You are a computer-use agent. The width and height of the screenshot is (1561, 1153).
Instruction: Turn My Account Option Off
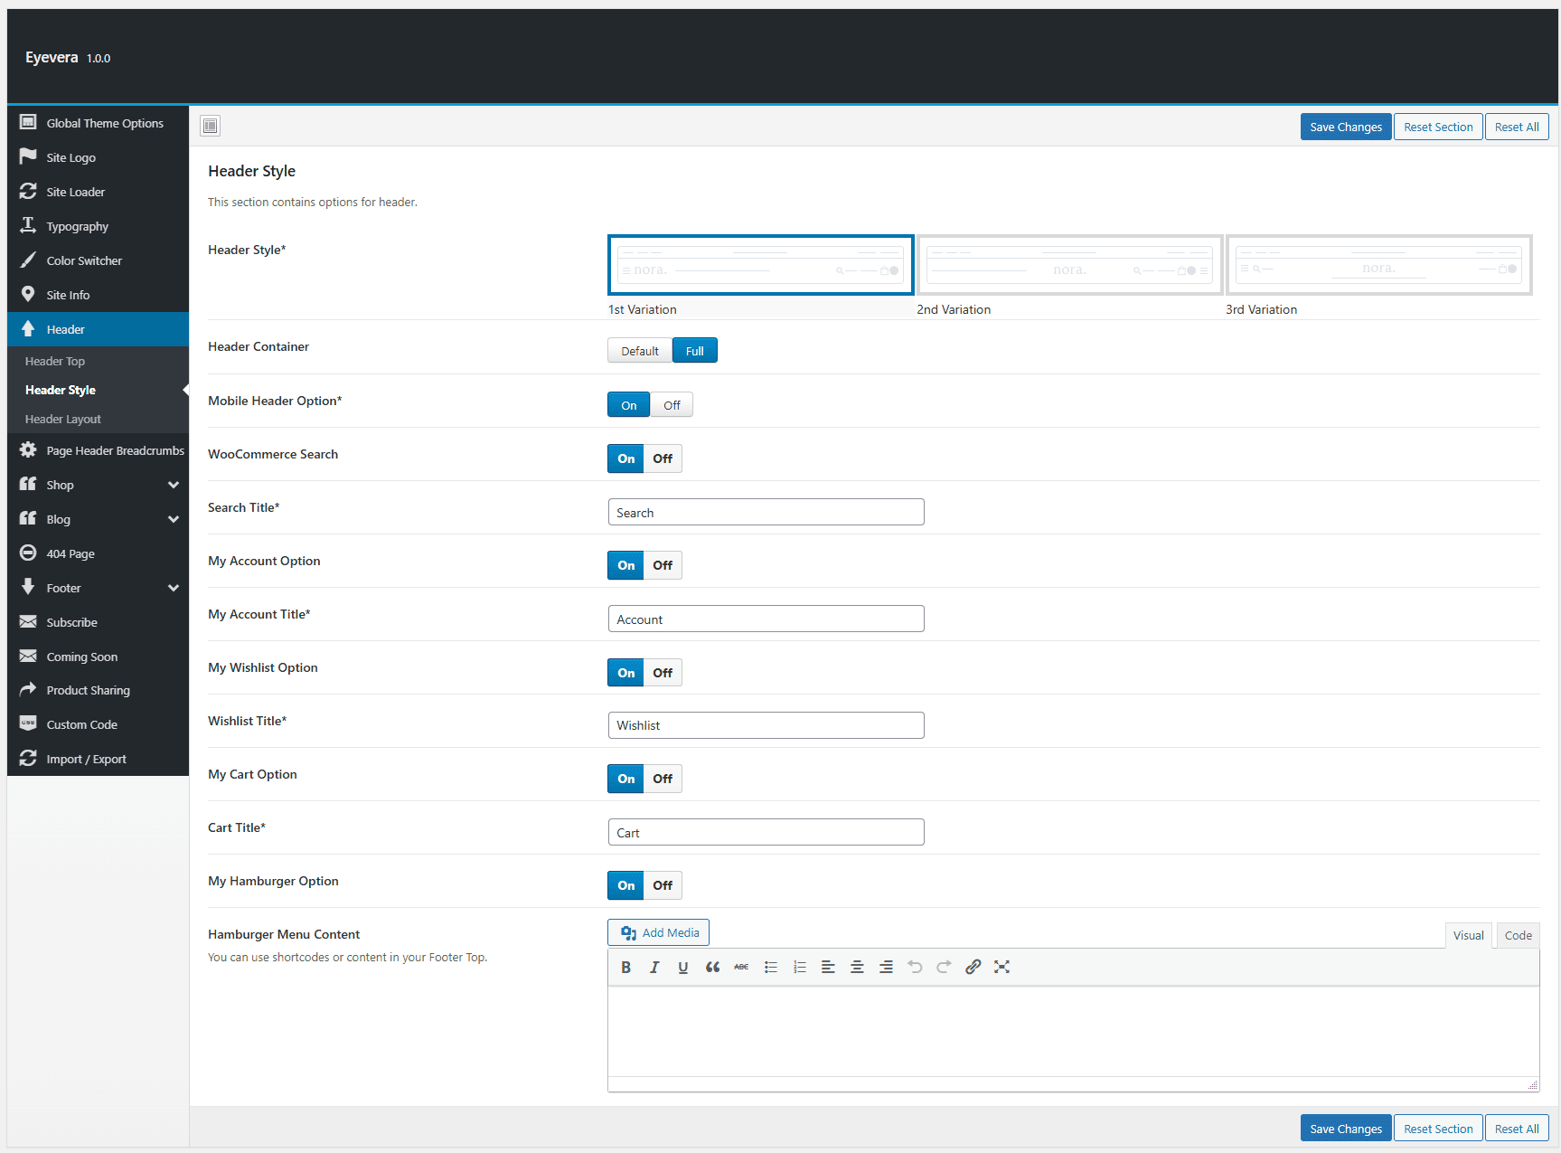tap(663, 565)
